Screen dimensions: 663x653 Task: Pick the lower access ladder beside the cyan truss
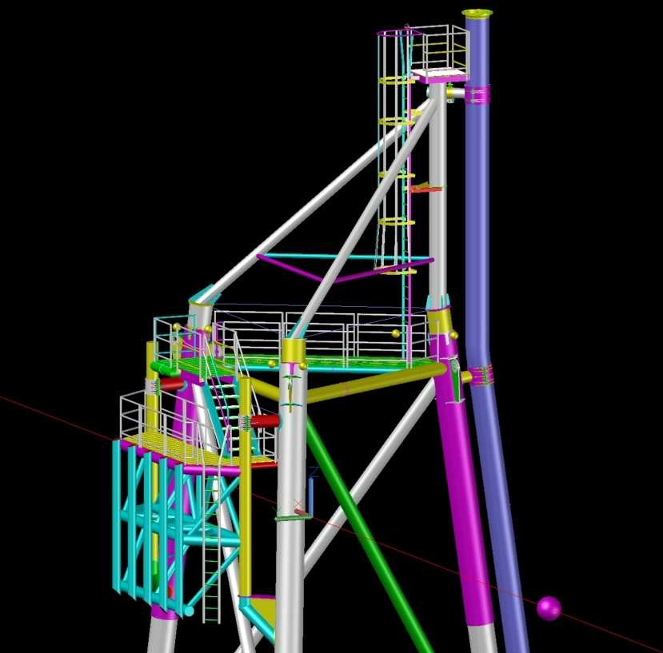pyautogui.click(x=211, y=549)
